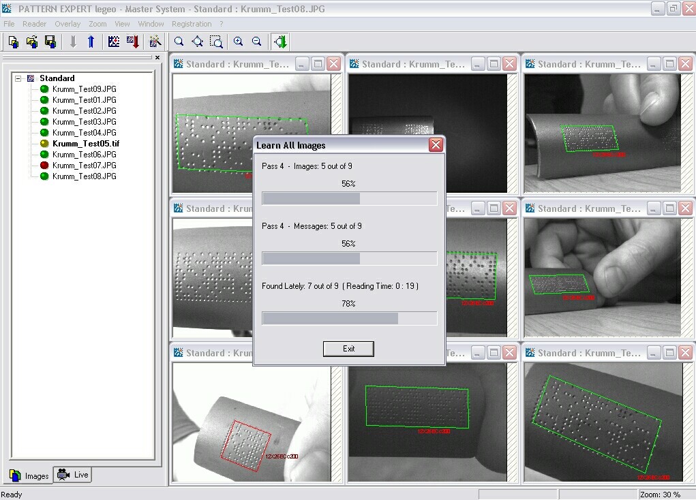The image size is (696, 500).
Task: Click the blue up arrow icon
Action: 91,42
